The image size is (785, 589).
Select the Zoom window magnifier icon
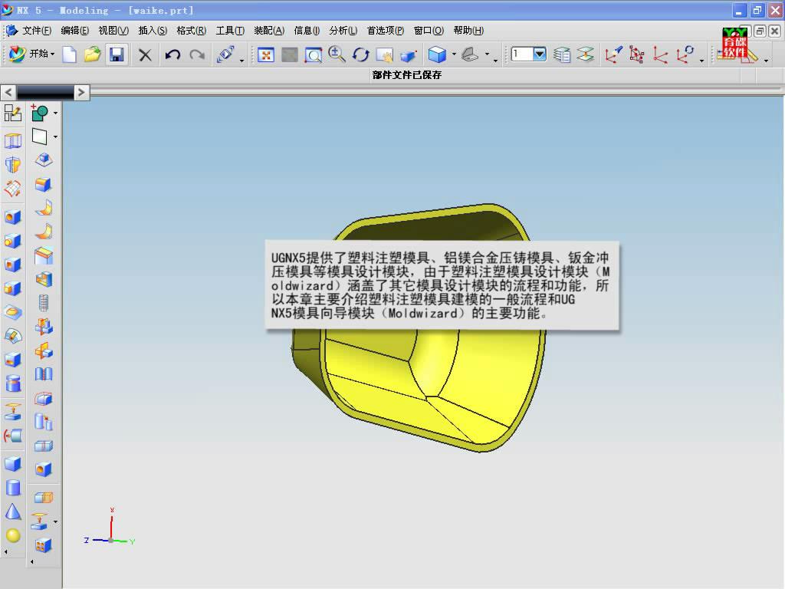point(314,54)
